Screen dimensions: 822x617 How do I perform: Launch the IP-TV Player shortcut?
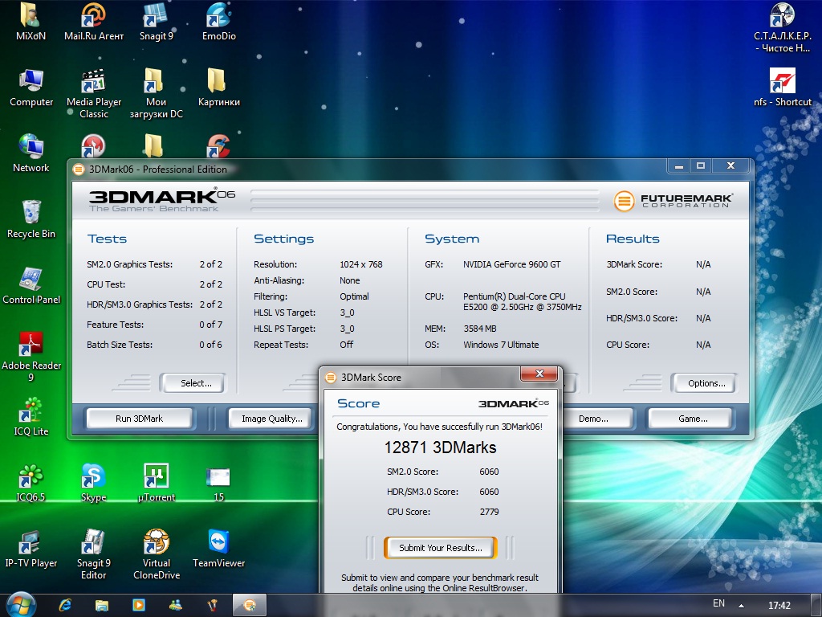click(x=31, y=549)
